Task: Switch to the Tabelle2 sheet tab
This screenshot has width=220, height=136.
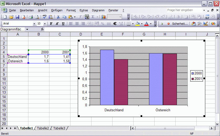Action: [x=43, y=128]
